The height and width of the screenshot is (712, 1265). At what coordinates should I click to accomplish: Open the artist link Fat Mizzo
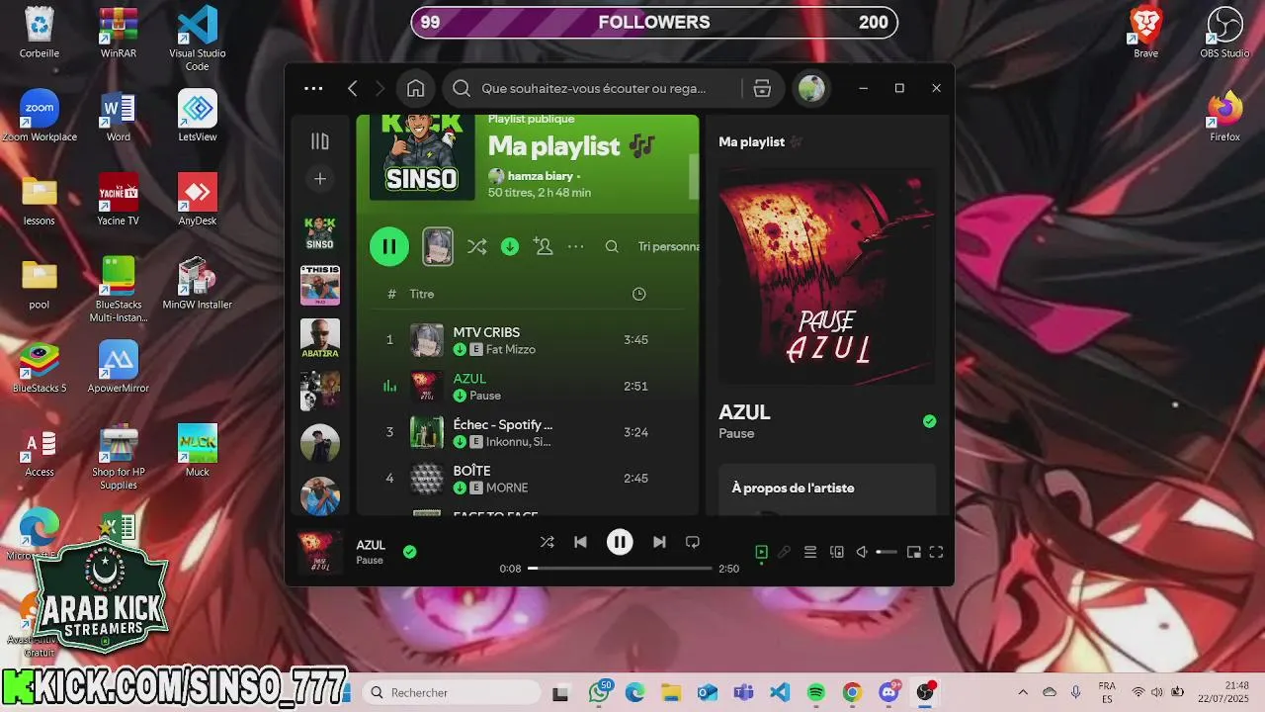[511, 349]
